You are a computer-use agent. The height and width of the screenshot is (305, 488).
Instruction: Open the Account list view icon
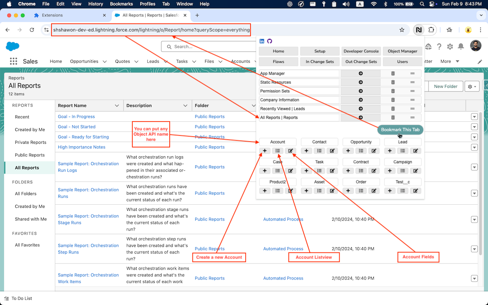tap(278, 151)
